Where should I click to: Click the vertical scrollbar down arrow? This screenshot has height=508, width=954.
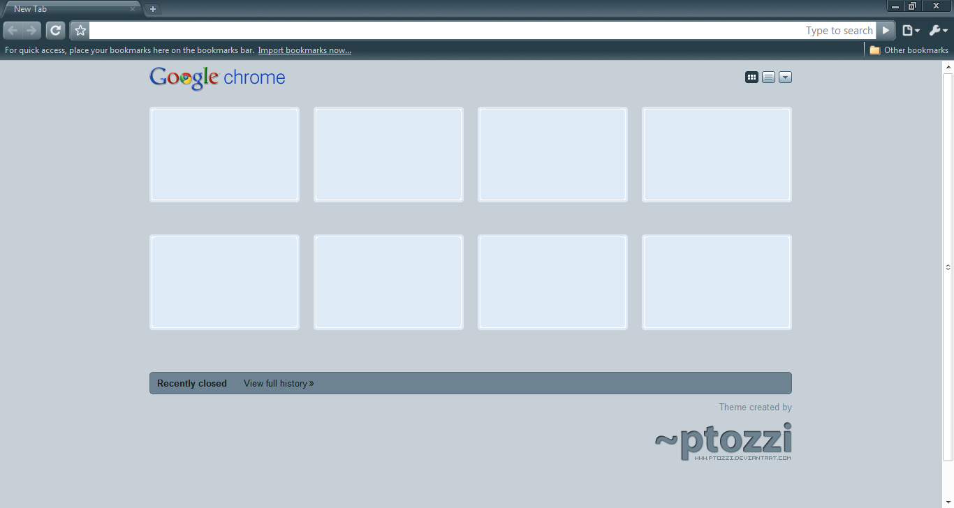[x=948, y=502]
